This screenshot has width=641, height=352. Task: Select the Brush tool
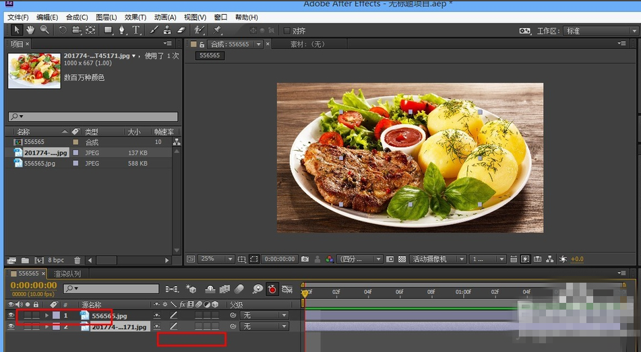tap(154, 30)
